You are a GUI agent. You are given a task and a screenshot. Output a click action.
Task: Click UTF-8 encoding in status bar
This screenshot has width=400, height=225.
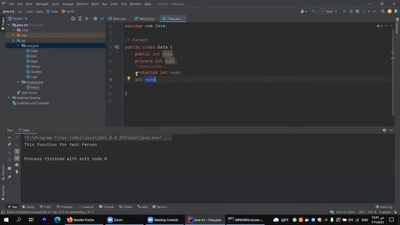point(372,212)
